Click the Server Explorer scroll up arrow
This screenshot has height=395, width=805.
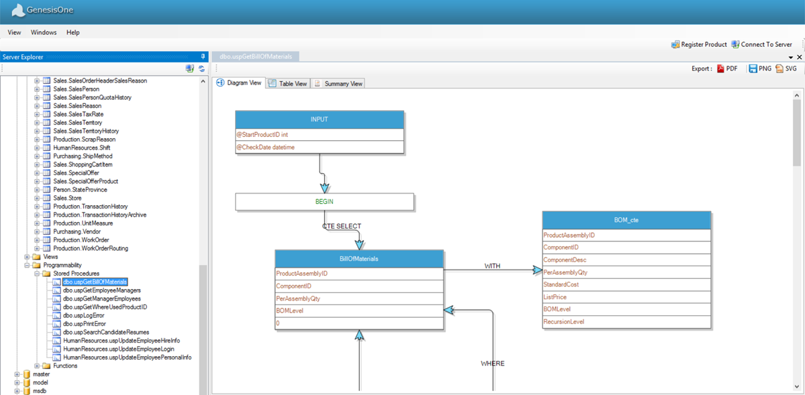(203, 80)
